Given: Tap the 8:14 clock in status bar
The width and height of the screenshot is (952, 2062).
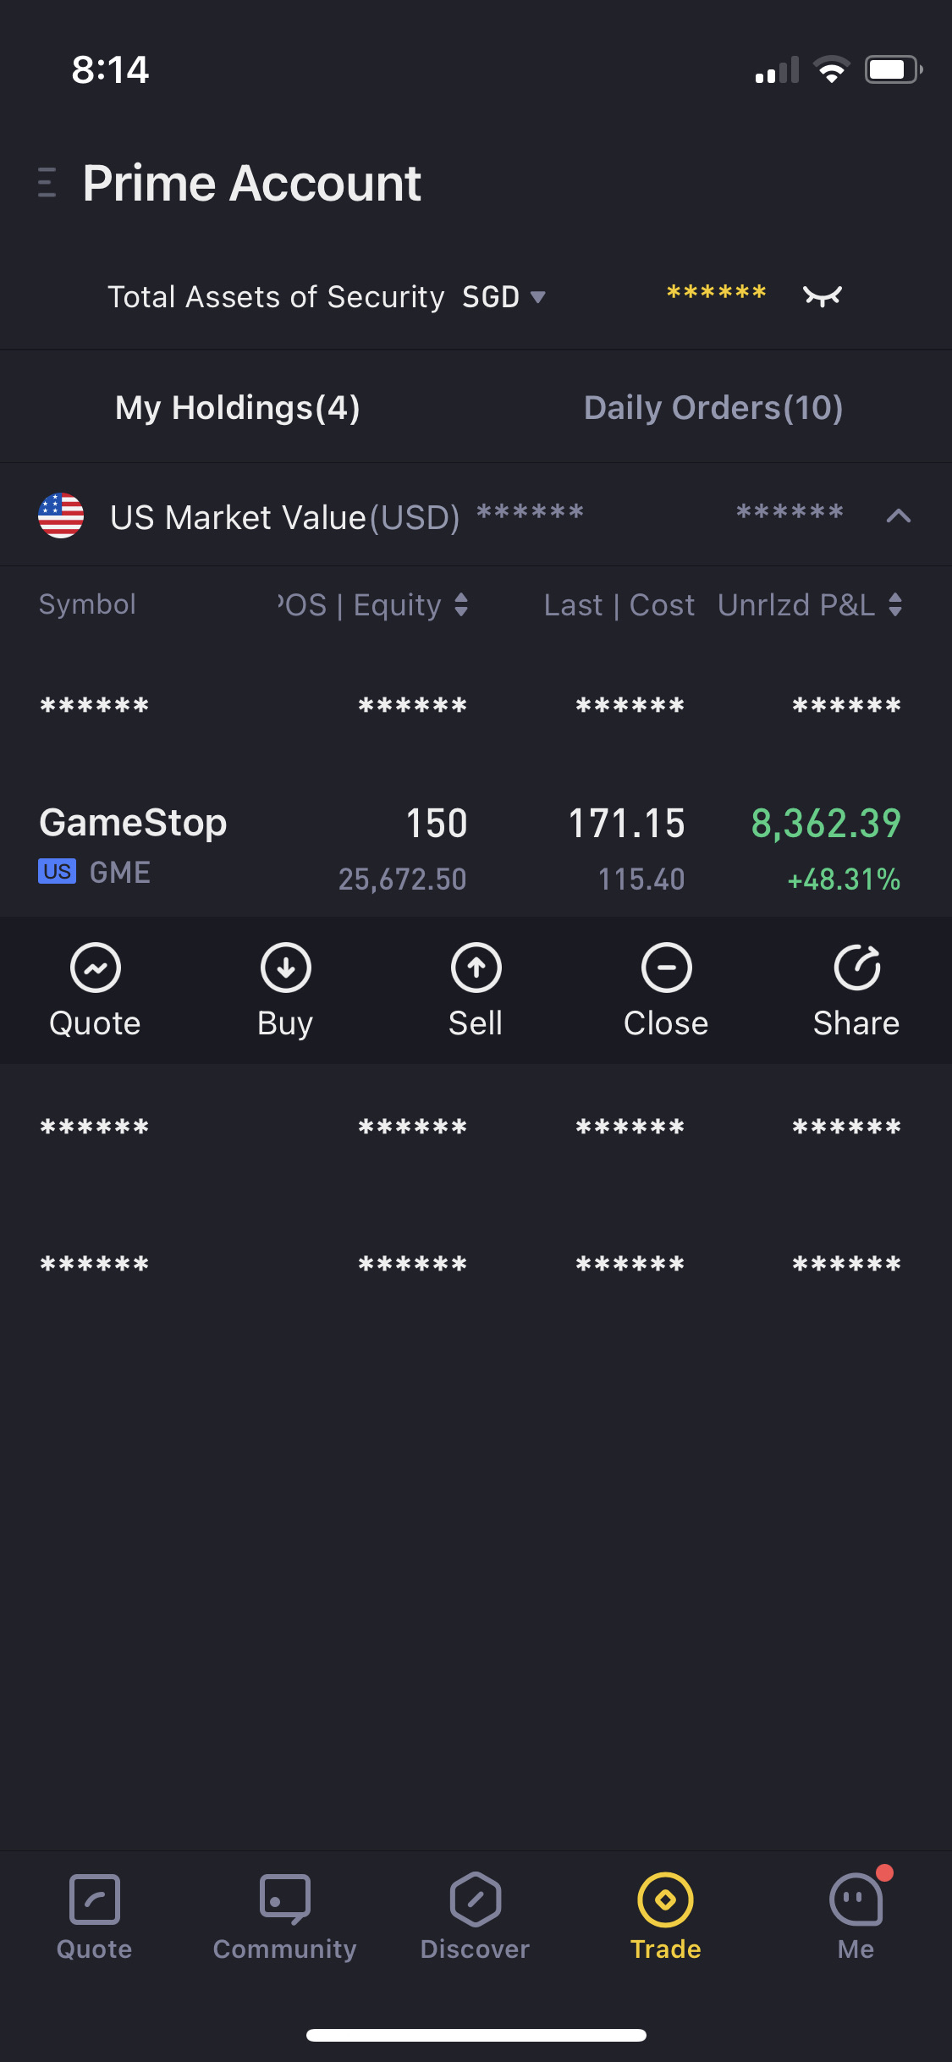Looking at the screenshot, I should click(110, 69).
